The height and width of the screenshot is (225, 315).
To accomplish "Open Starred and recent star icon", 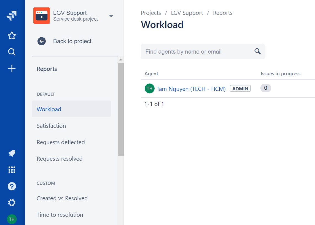I will (12, 36).
